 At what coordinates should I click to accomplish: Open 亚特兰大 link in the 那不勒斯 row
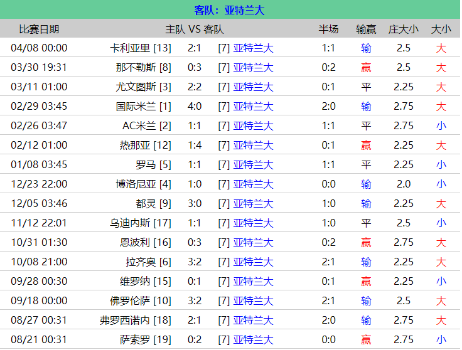click(253, 67)
